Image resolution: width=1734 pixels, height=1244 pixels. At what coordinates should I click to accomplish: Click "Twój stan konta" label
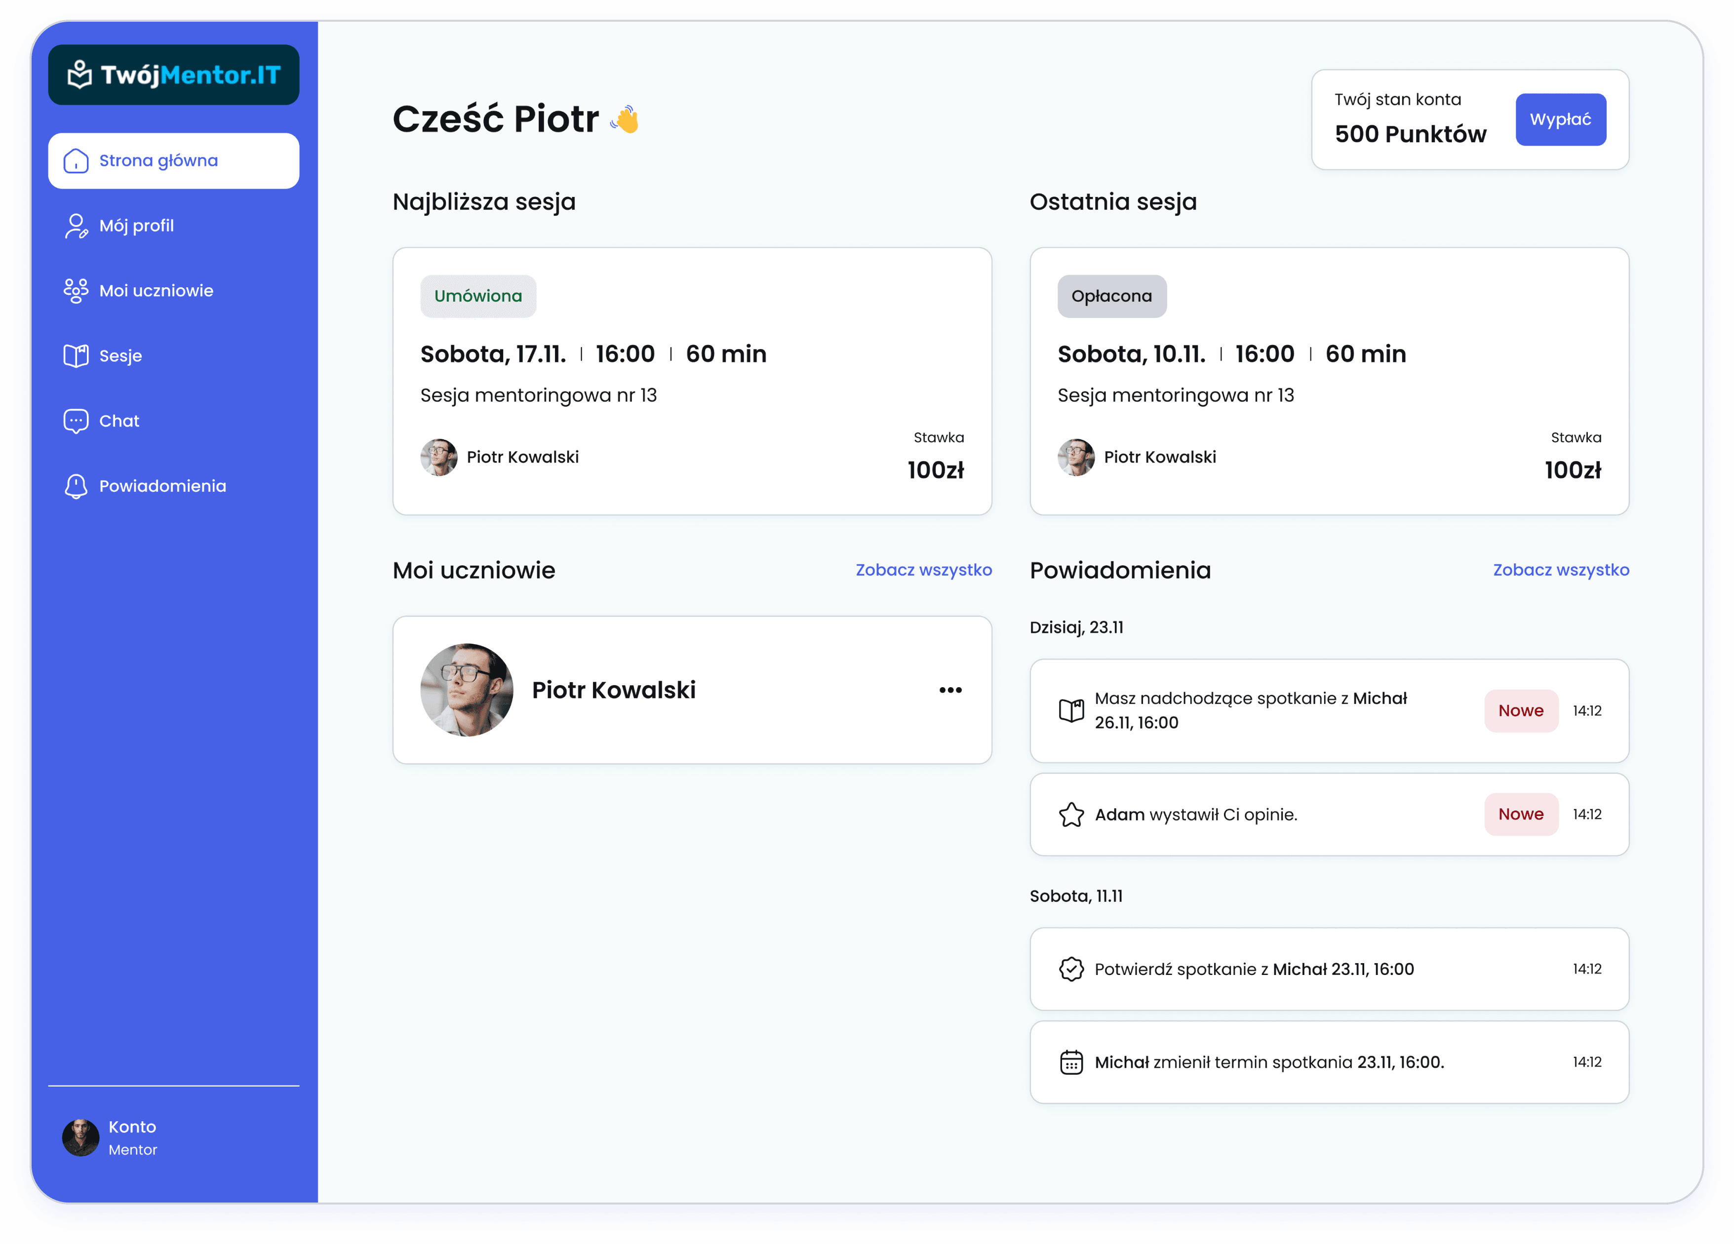pos(1398,99)
